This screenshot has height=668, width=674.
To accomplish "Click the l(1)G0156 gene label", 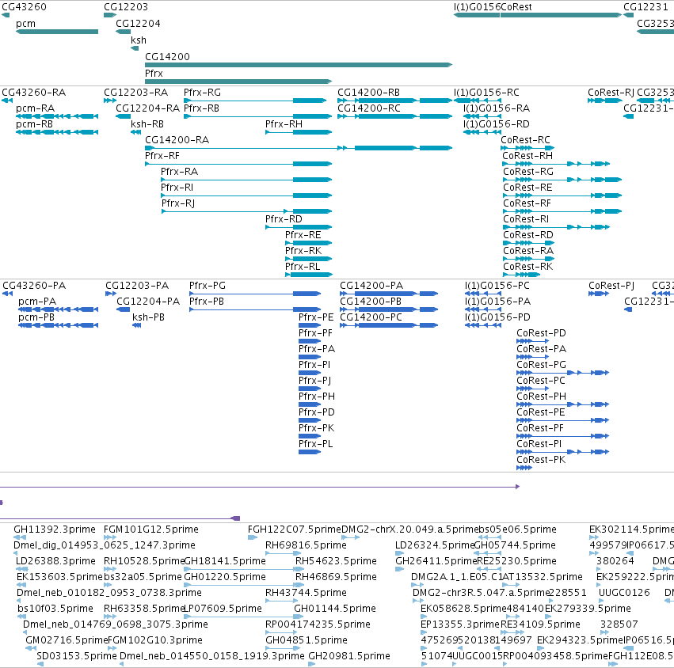I will pyautogui.click(x=477, y=7).
